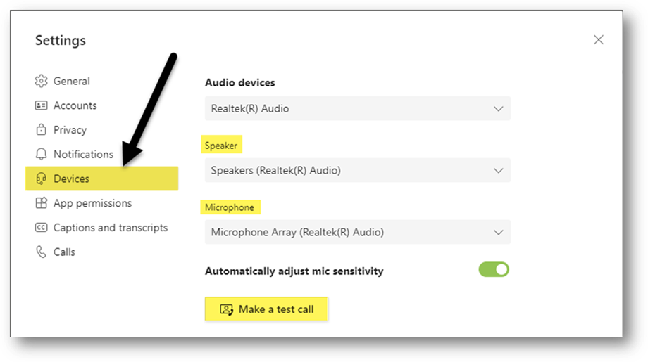Click the Realtek(R) Audio device field

click(358, 108)
